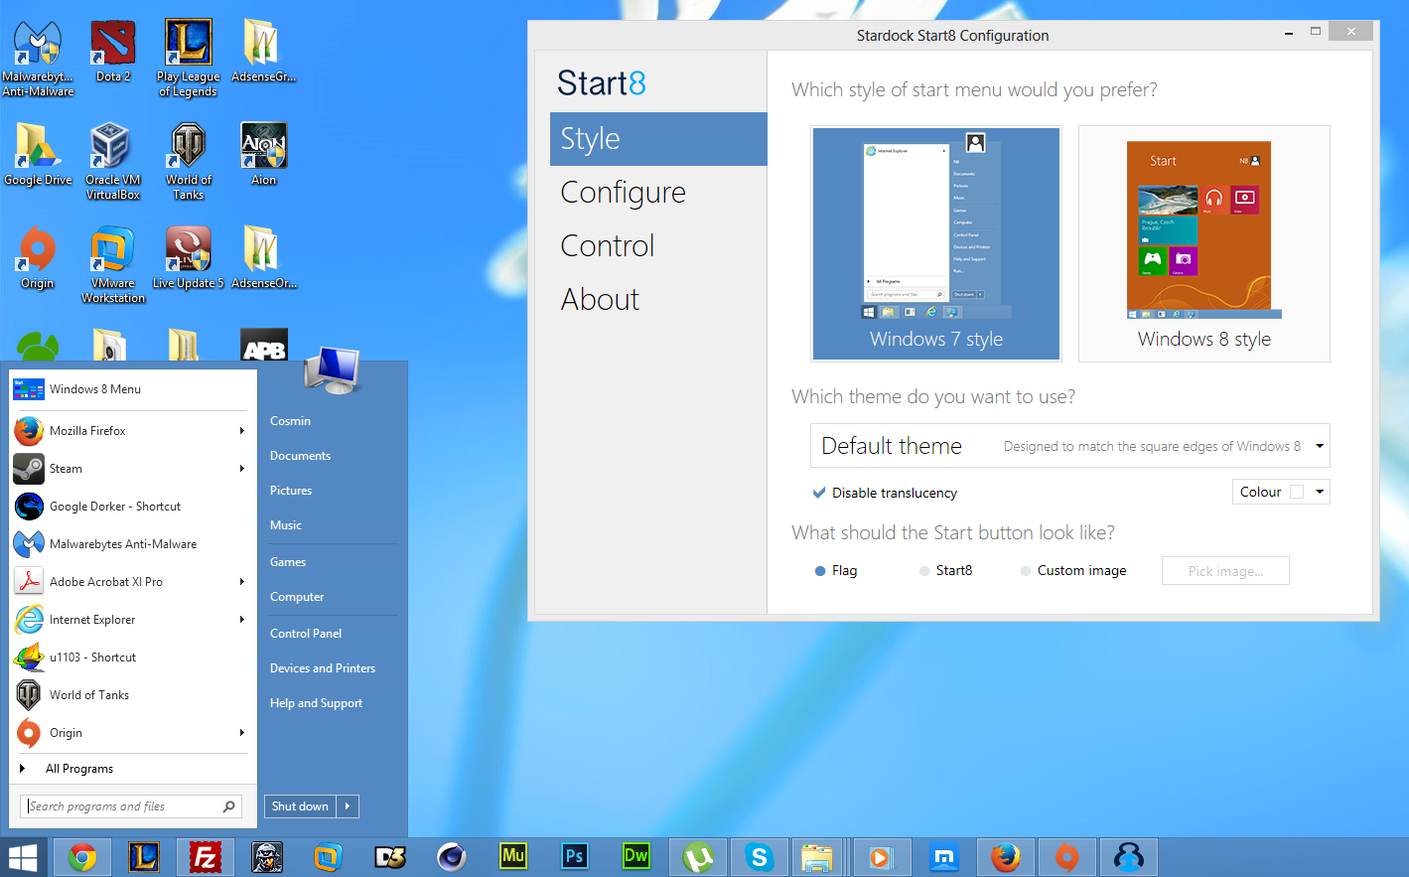Open Google Chrome from the taskbar

pyautogui.click(x=82, y=857)
